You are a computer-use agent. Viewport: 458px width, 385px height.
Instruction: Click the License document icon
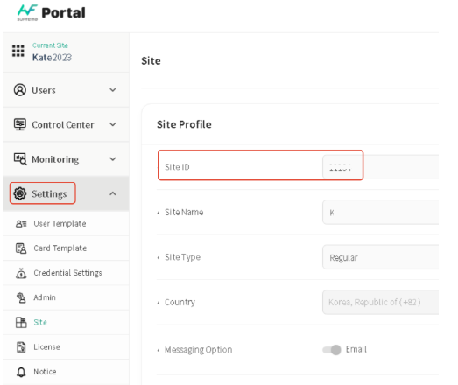(x=21, y=347)
